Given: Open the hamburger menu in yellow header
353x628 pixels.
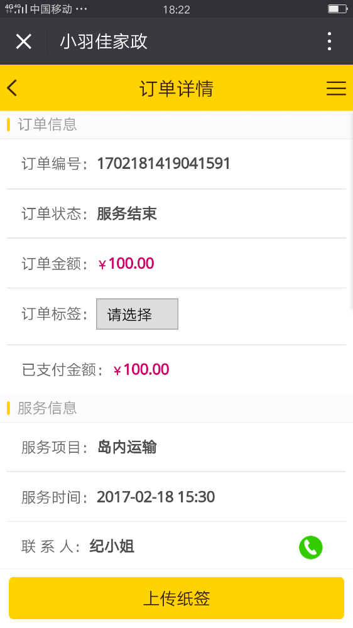Looking at the screenshot, I should (x=336, y=88).
